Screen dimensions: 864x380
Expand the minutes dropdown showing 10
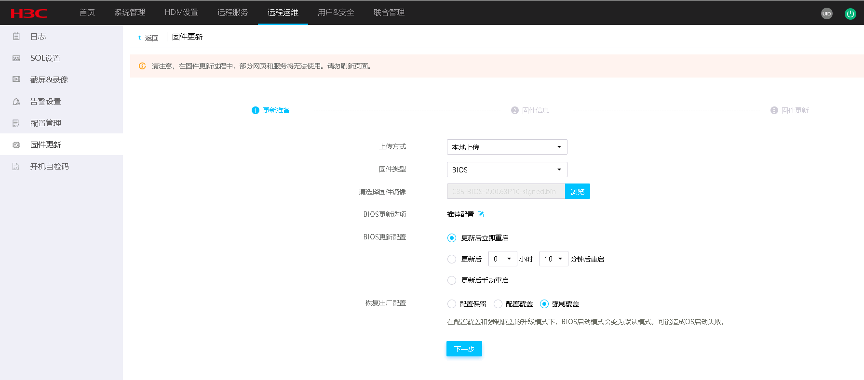click(x=553, y=259)
